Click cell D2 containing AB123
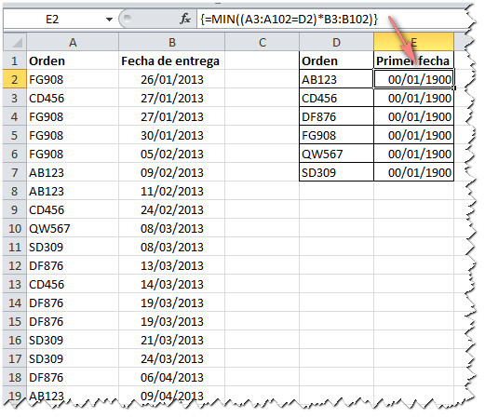This screenshot has width=485, height=417. point(336,79)
